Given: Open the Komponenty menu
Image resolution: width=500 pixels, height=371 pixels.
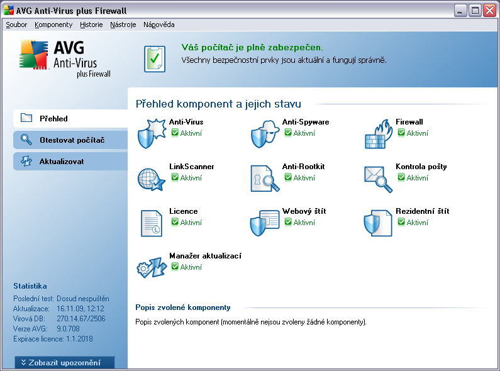Looking at the screenshot, I should [x=53, y=25].
